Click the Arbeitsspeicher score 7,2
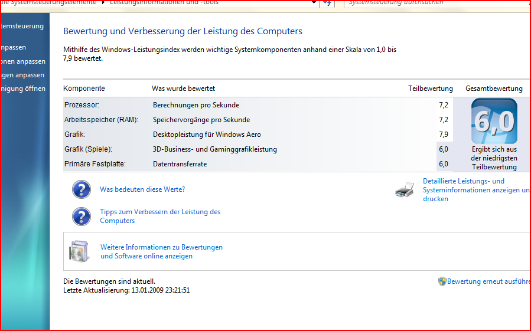 (444, 120)
